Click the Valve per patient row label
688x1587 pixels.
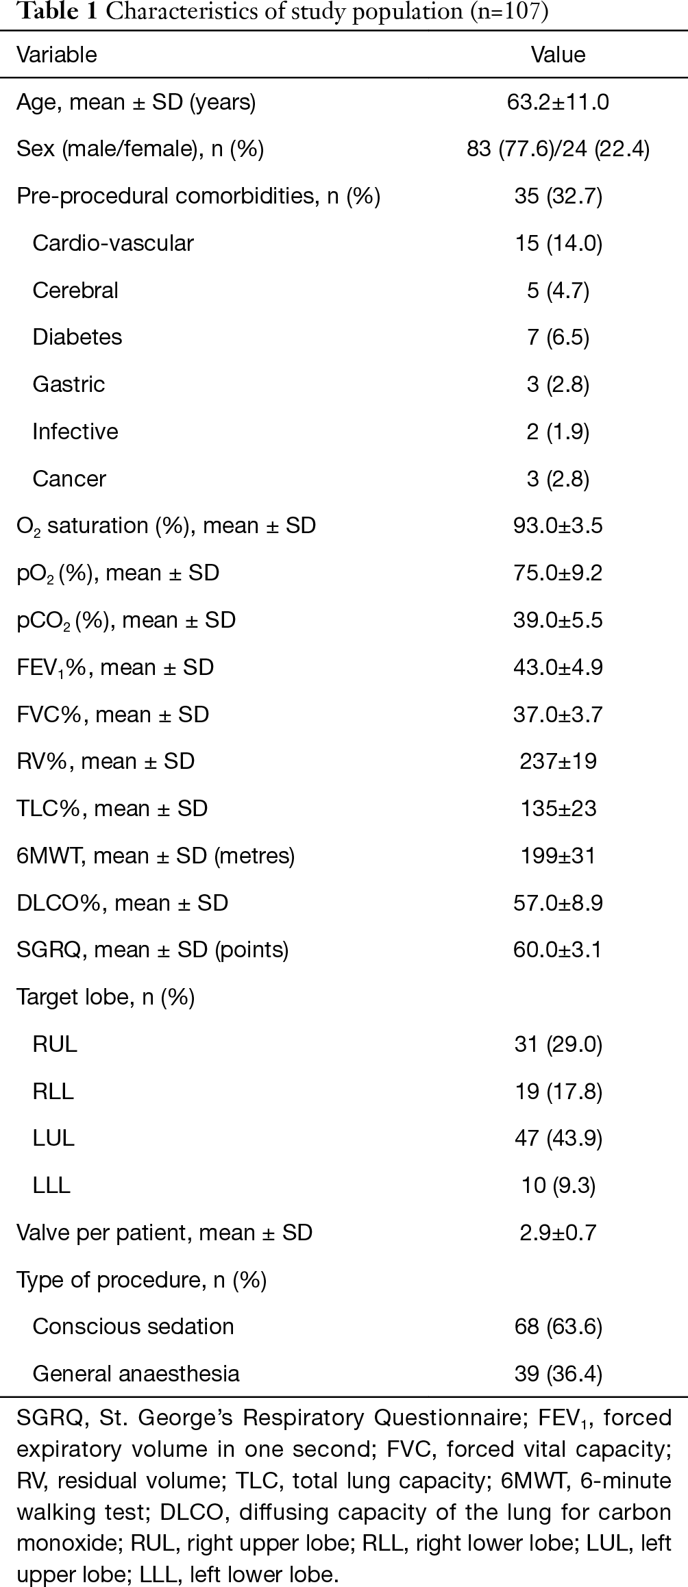point(164,1233)
